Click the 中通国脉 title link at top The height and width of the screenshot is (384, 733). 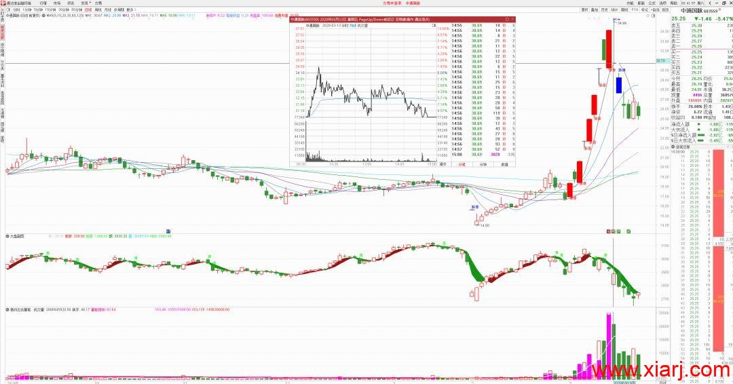(413, 3)
